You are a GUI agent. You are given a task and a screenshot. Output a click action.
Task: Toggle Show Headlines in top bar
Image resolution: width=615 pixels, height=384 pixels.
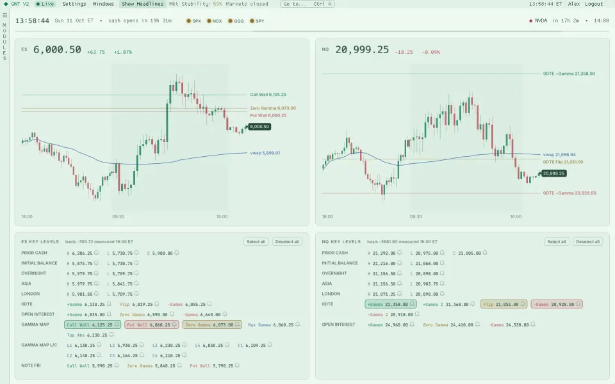coord(142,4)
